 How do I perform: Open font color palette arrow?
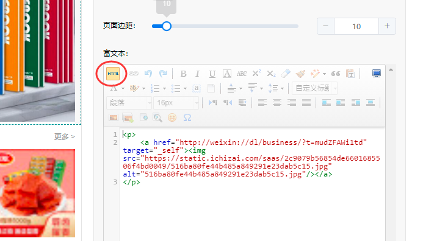(x=123, y=88)
